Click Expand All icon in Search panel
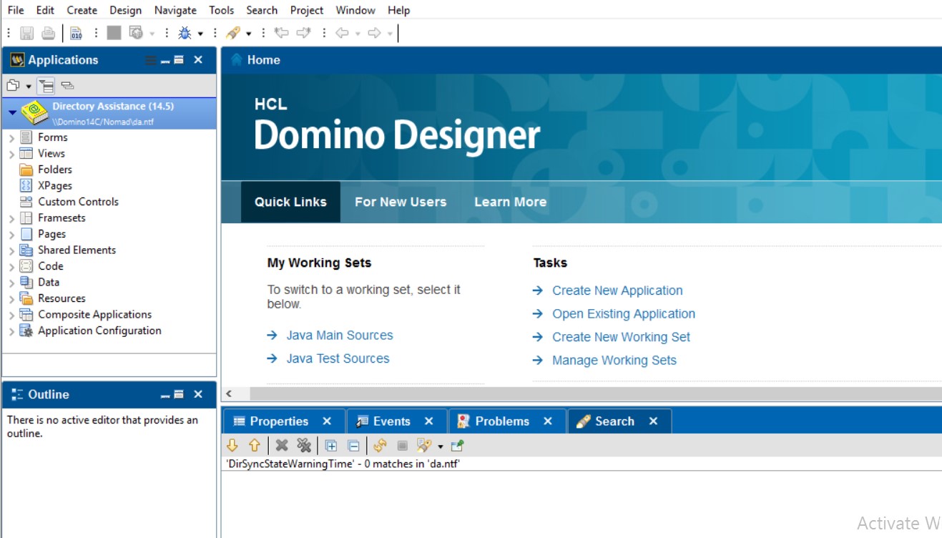This screenshot has width=942, height=538. (330, 446)
